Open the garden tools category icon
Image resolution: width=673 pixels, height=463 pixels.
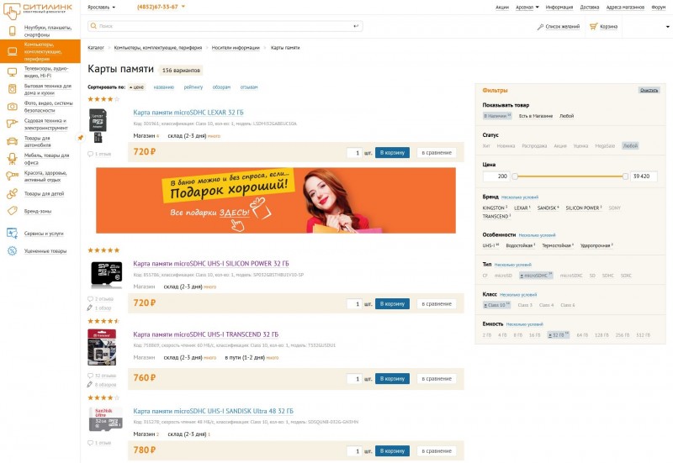pyautogui.click(x=12, y=124)
